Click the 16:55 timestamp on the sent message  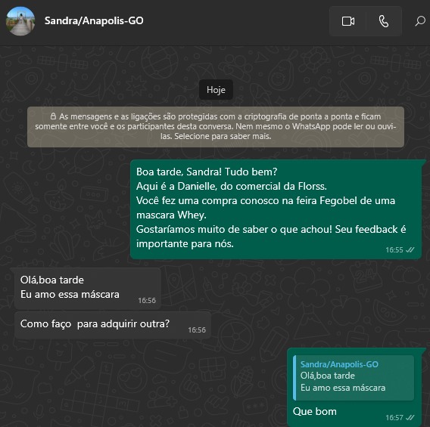(394, 249)
